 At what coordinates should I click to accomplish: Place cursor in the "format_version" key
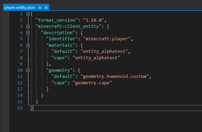pos(57,20)
